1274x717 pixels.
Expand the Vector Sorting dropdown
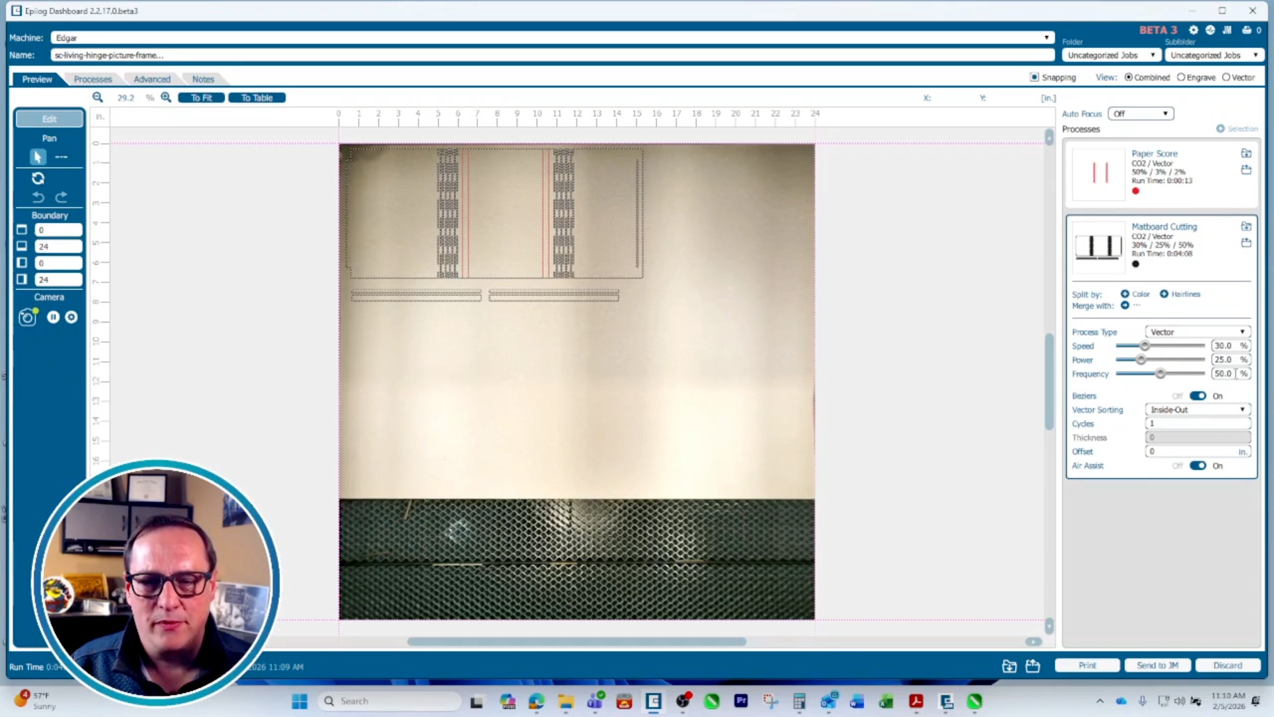coord(1198,410)
